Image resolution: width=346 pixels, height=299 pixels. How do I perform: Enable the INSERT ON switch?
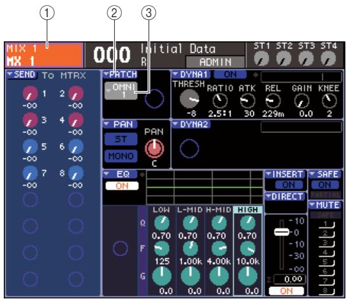pyautogui.click(x=289, y=184)
